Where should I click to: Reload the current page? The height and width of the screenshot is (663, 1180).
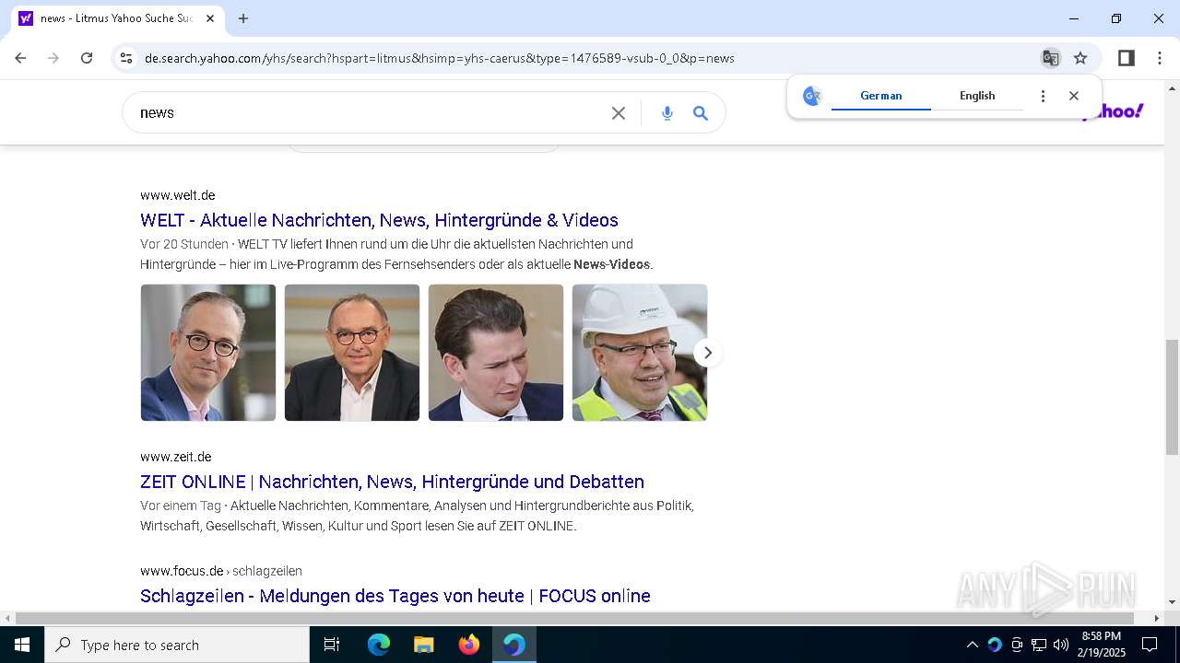coord(87,58)
